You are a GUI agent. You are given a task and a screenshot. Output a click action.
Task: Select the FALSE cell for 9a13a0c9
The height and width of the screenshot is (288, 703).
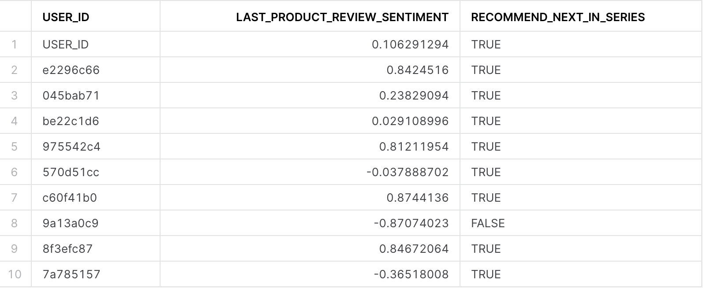(x=581, y=223)
